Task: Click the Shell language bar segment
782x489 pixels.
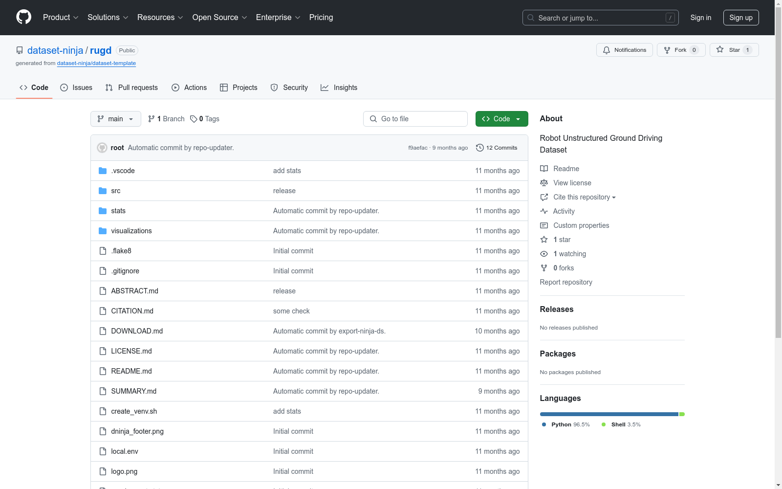Action: [x=682, y=414]
